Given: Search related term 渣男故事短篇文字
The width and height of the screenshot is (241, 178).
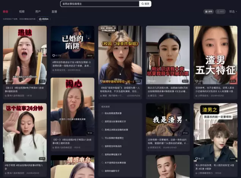Looking at the screenshot, I should pos(113,154).
